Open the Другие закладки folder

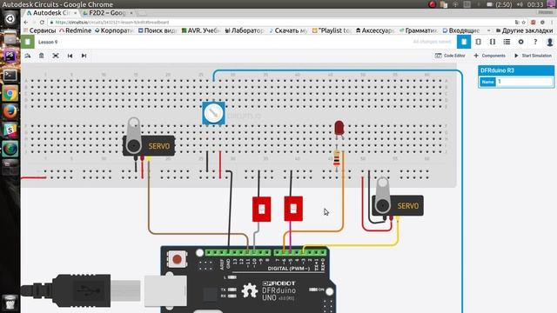(x=524, y=30)
